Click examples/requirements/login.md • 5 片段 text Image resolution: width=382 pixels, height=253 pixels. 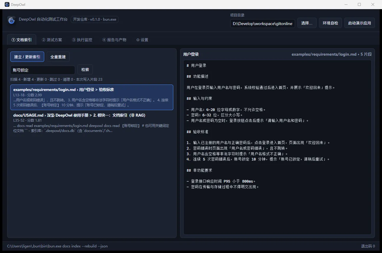point(332,54)
